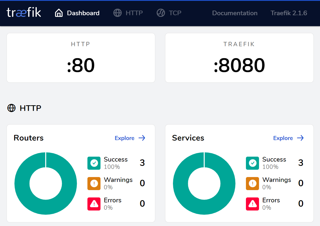Click the Traefik 2.1.6 version link
The width and height of the screenshot is (320, 226).
(289, 13)
